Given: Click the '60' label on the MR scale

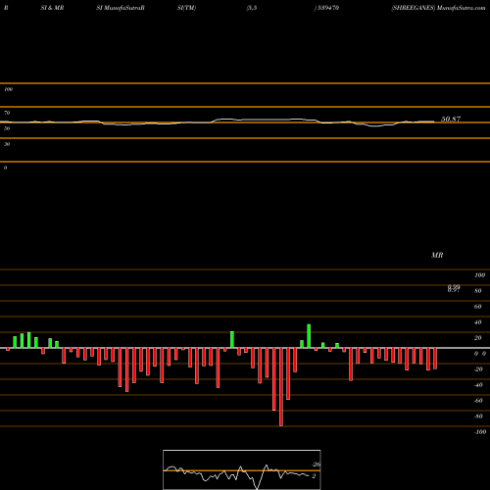Looking at the screenshot, I should 478,307.
